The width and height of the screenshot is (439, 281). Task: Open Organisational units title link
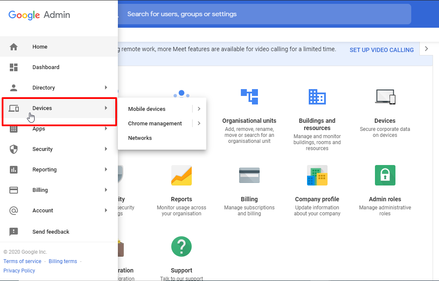(x=249, y=121)
